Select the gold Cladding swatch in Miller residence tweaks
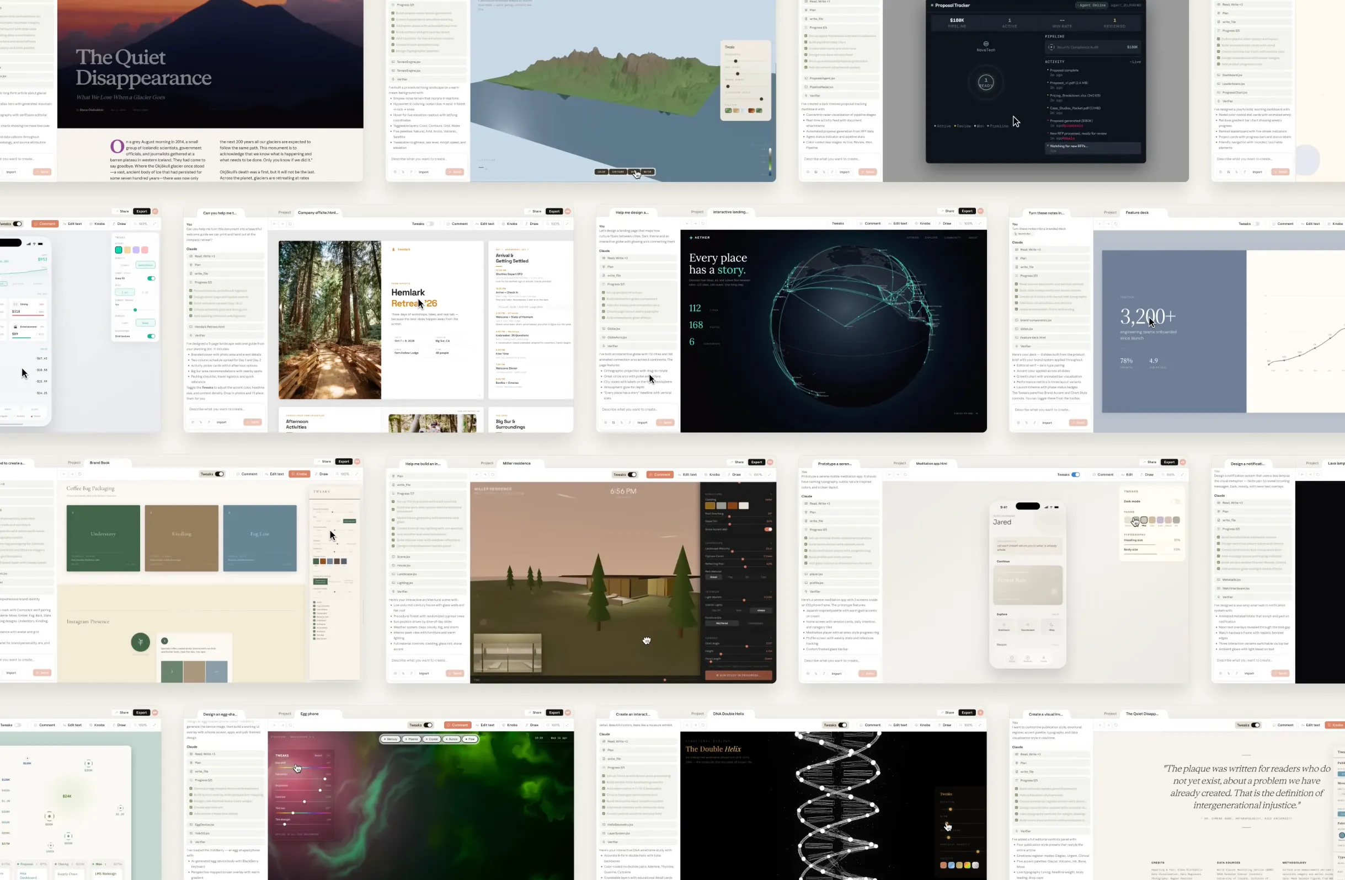The image size is (1345, 880). (x=710, y=506)
